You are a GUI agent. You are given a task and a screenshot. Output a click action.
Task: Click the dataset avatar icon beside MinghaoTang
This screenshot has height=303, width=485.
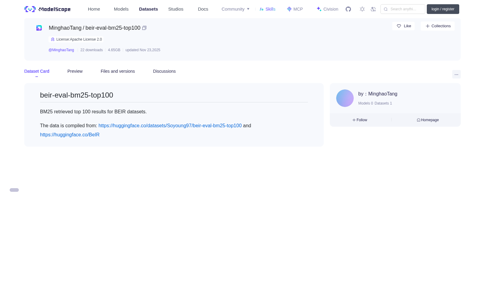[39, 28]
